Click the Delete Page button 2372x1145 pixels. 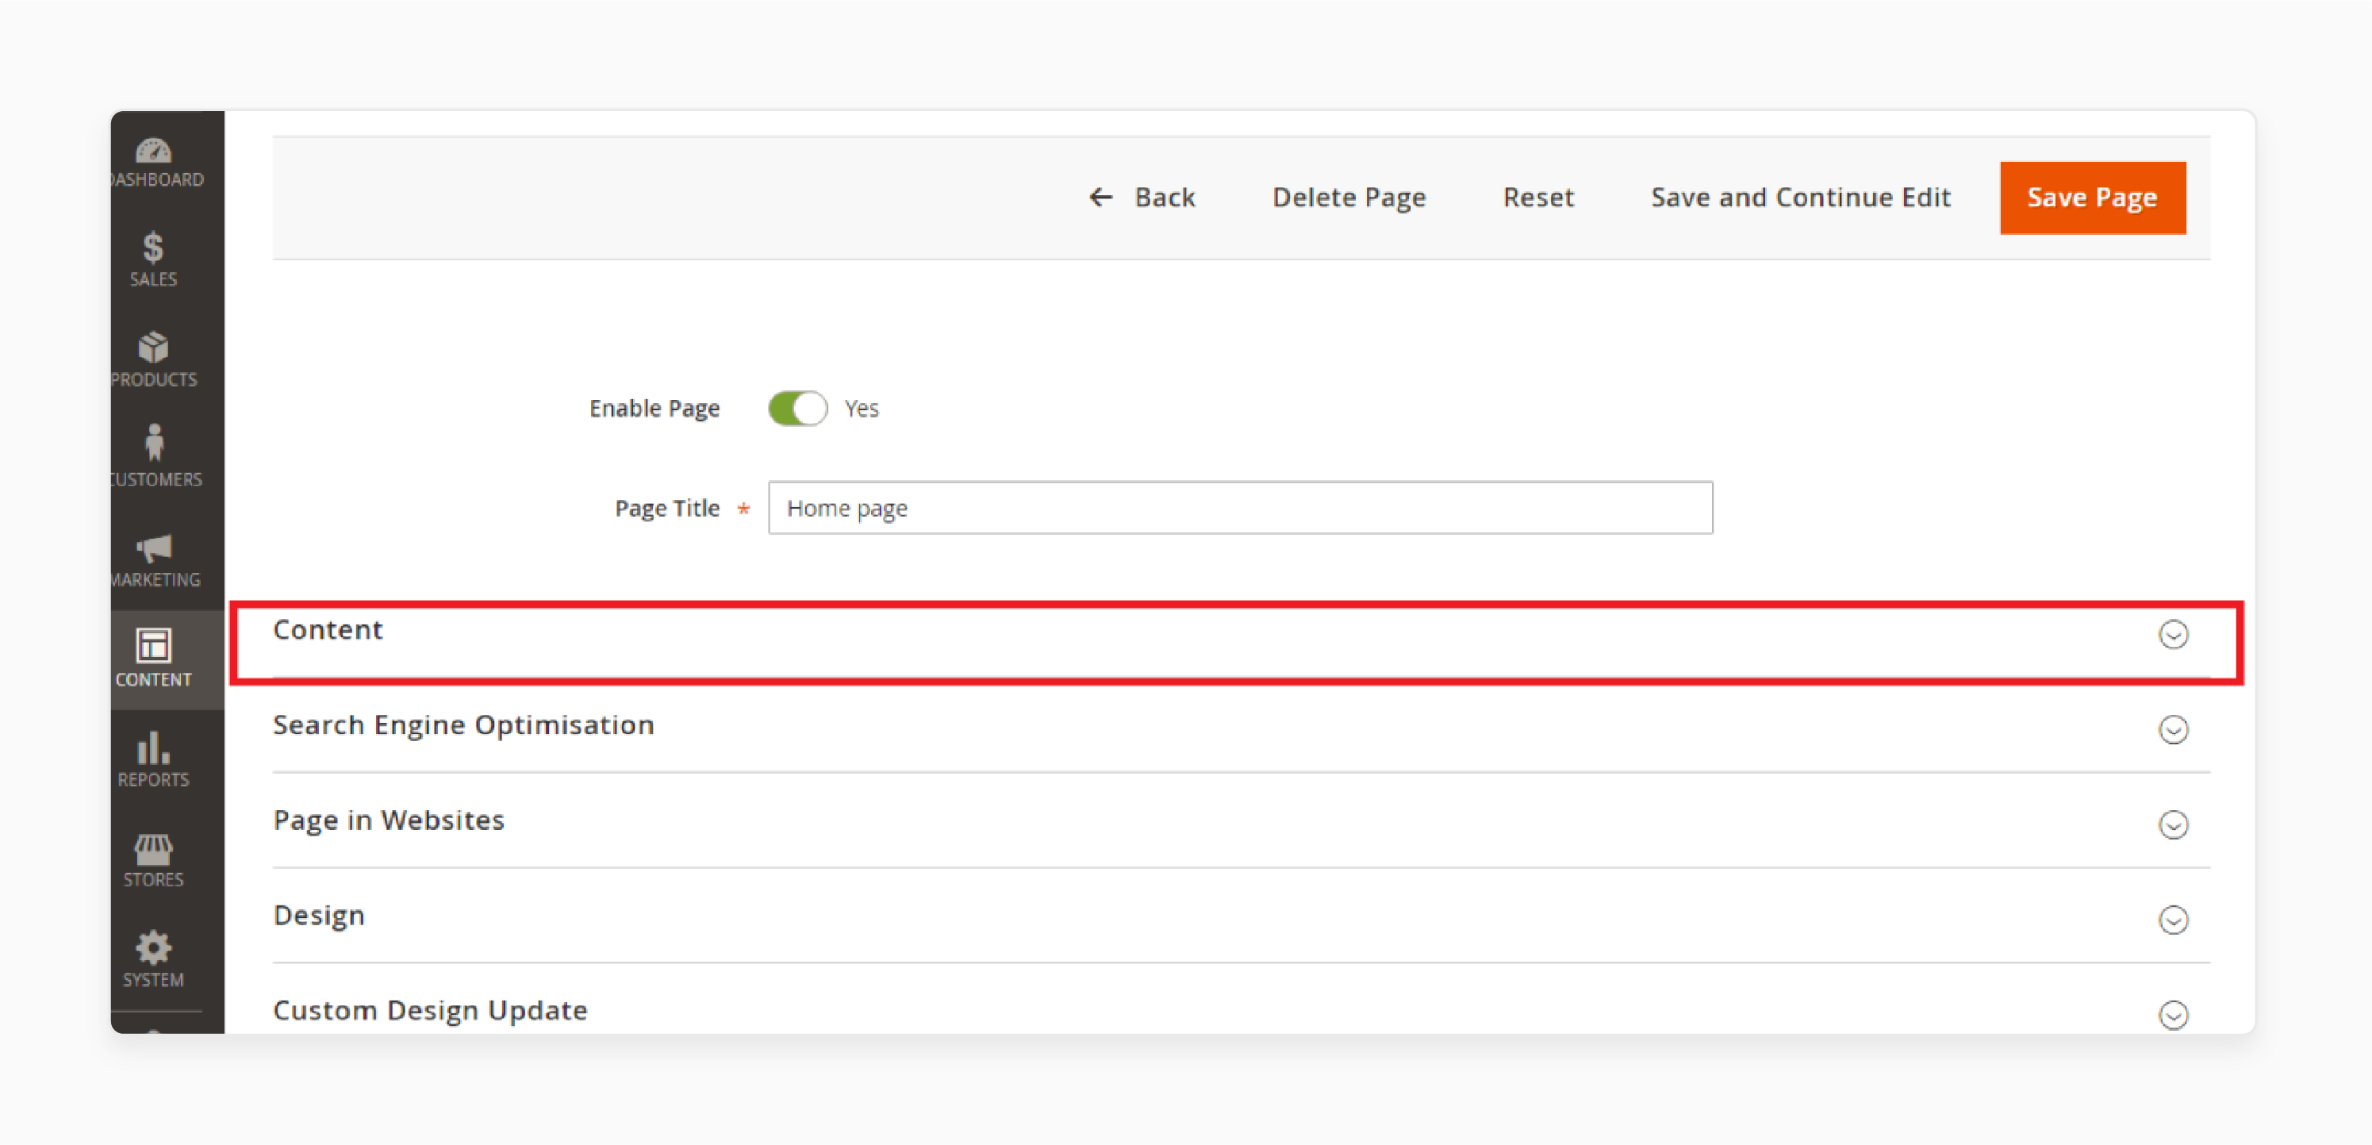pyautogui.click(x=1349, y=197)
